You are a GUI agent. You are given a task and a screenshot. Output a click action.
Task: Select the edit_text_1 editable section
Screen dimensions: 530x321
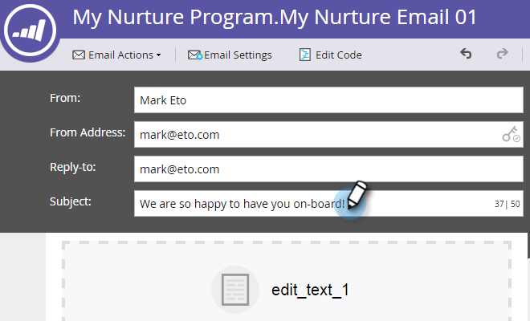click(x=287, y=281)
